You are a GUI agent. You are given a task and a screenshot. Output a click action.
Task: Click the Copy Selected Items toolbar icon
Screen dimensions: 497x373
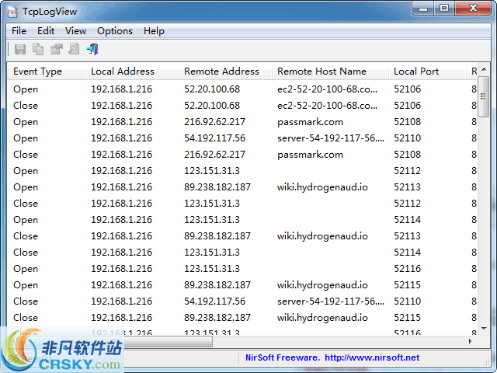(x=38, y=49)
